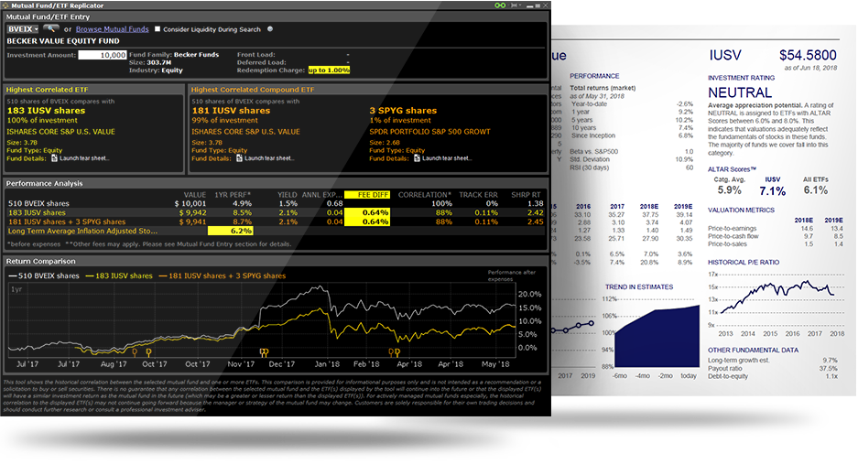Click the 1yr timeframe label on the chart
Image resolution: width=858 pixels, height=475 pixels.
16,289
